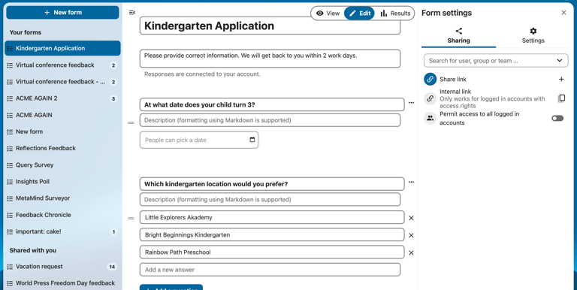Click the Add a new answer field
This screenshot has width=577, height=290.
coord(270,270)
